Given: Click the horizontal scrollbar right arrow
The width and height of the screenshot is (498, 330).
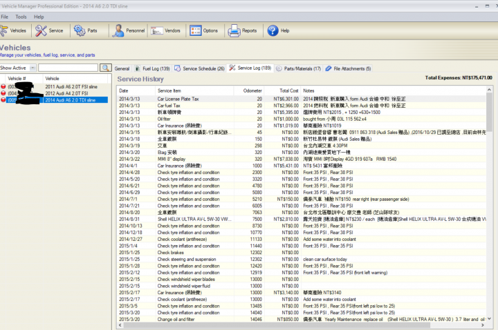Looking at the screenshot, I should click(483, 325).
